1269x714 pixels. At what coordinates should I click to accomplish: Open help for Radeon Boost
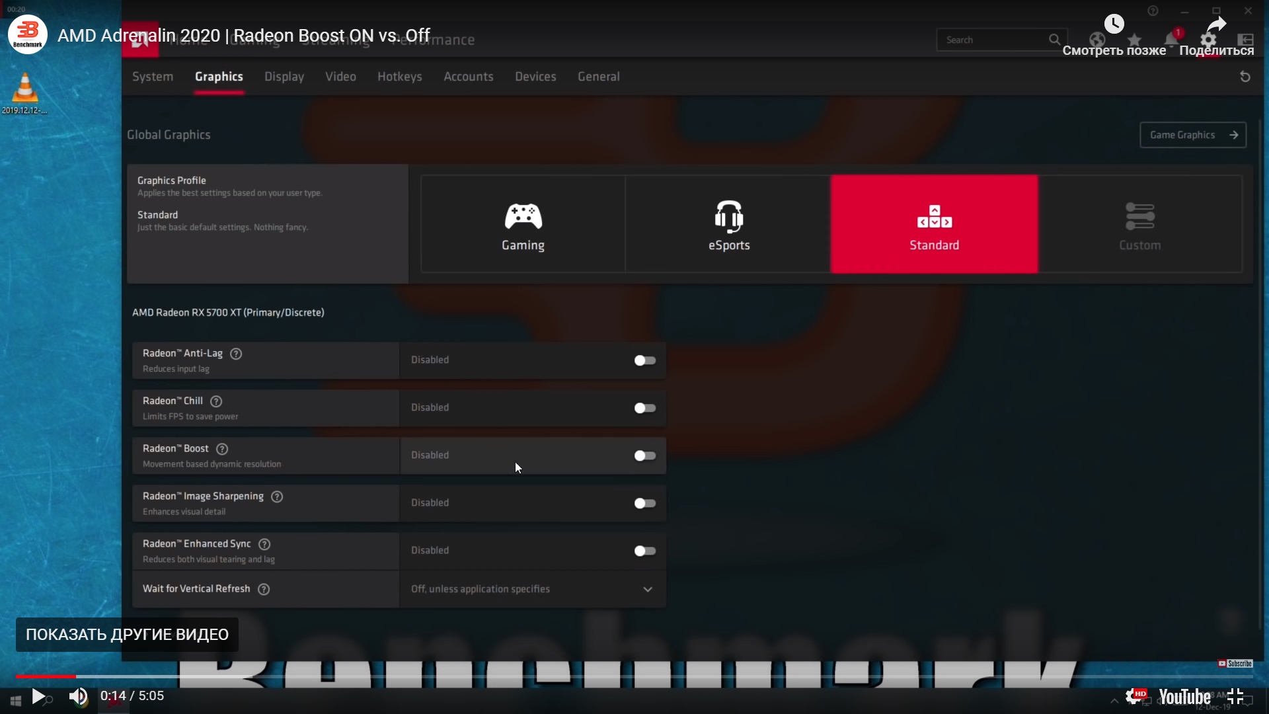coord(222,449)
